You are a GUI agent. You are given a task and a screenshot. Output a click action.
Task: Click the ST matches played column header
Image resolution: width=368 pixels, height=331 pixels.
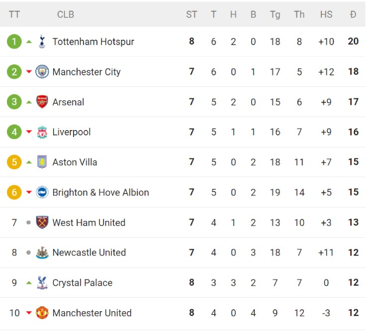[x=191, y=14]
